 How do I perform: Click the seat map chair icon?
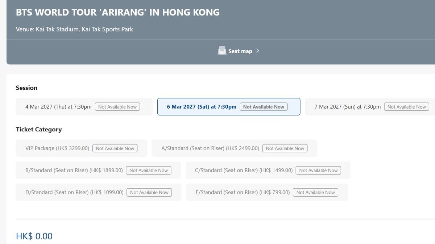pyautogui.click(x=222, y=51)
